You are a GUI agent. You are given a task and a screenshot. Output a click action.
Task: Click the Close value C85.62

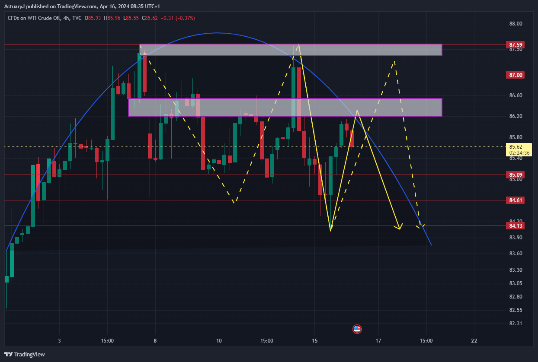(150, 18)
